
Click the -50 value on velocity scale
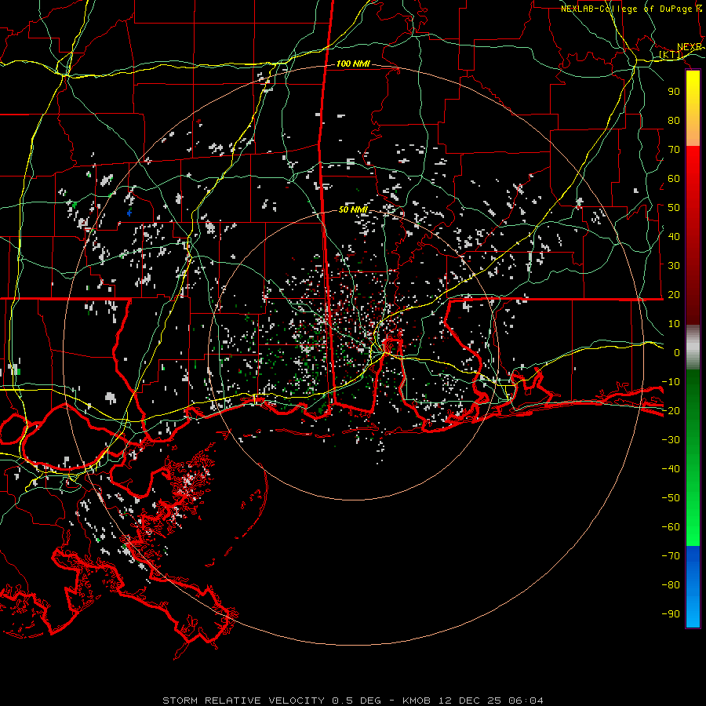[x=671, y=498]
